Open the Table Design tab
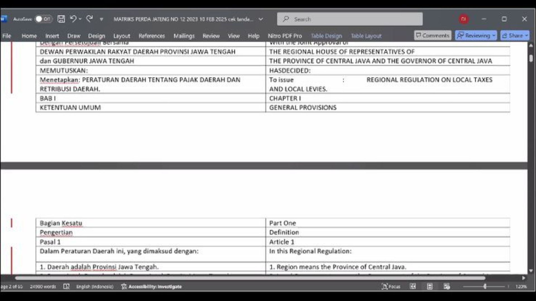Screen dimensions: 536x301 click(326, 36)
